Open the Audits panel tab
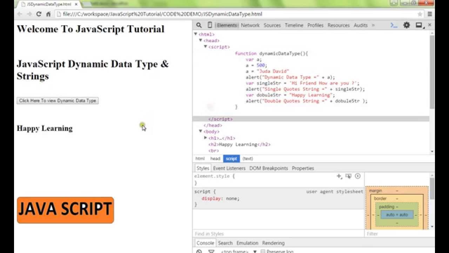This screenshot has height=253, width=449. pos(361,25)
